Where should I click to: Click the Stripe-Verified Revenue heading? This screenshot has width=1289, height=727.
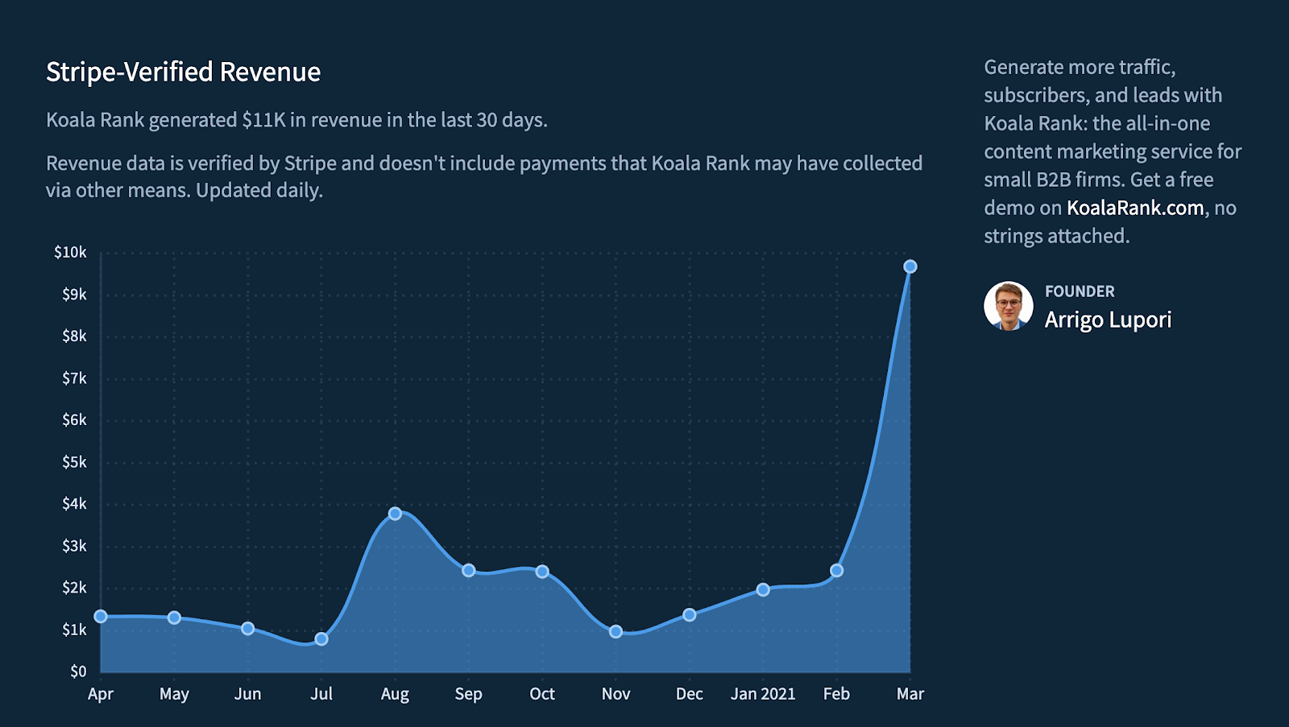tap(184, 72)
